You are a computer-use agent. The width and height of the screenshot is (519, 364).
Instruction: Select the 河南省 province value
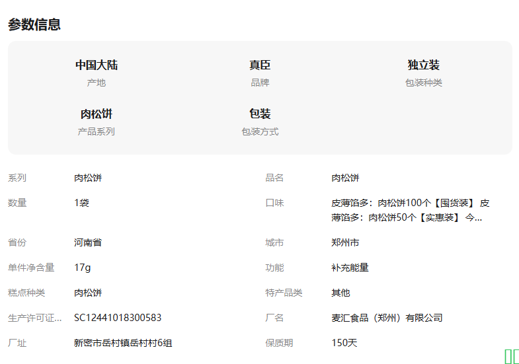point(88,242)
